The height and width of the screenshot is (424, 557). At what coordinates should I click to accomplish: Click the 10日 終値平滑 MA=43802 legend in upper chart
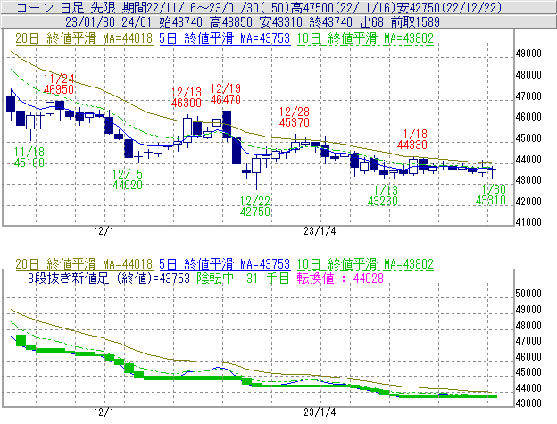[x=365, y=38]
